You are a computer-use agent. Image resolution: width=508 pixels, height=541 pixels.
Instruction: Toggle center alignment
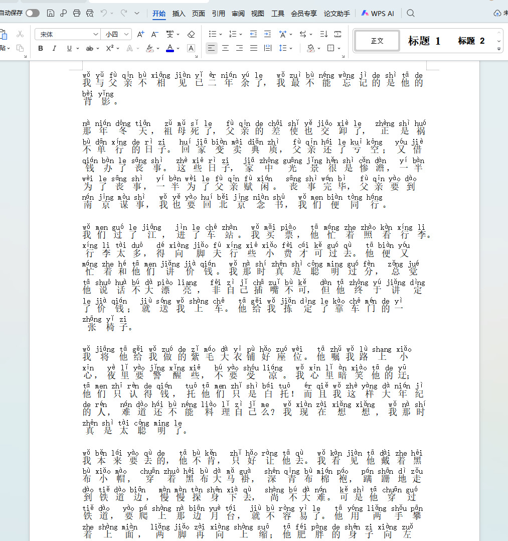coord(226,48)
